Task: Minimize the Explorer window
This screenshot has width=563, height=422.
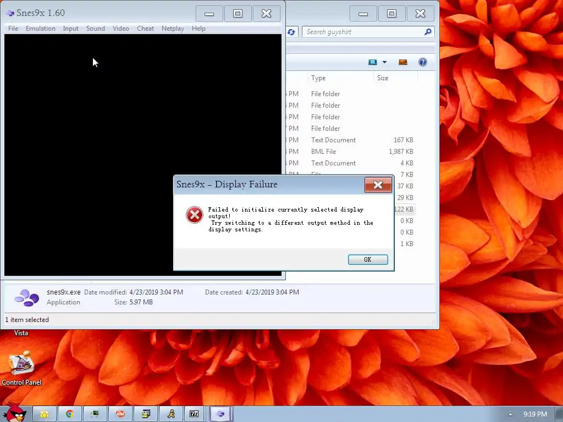Action: [363, 14]
